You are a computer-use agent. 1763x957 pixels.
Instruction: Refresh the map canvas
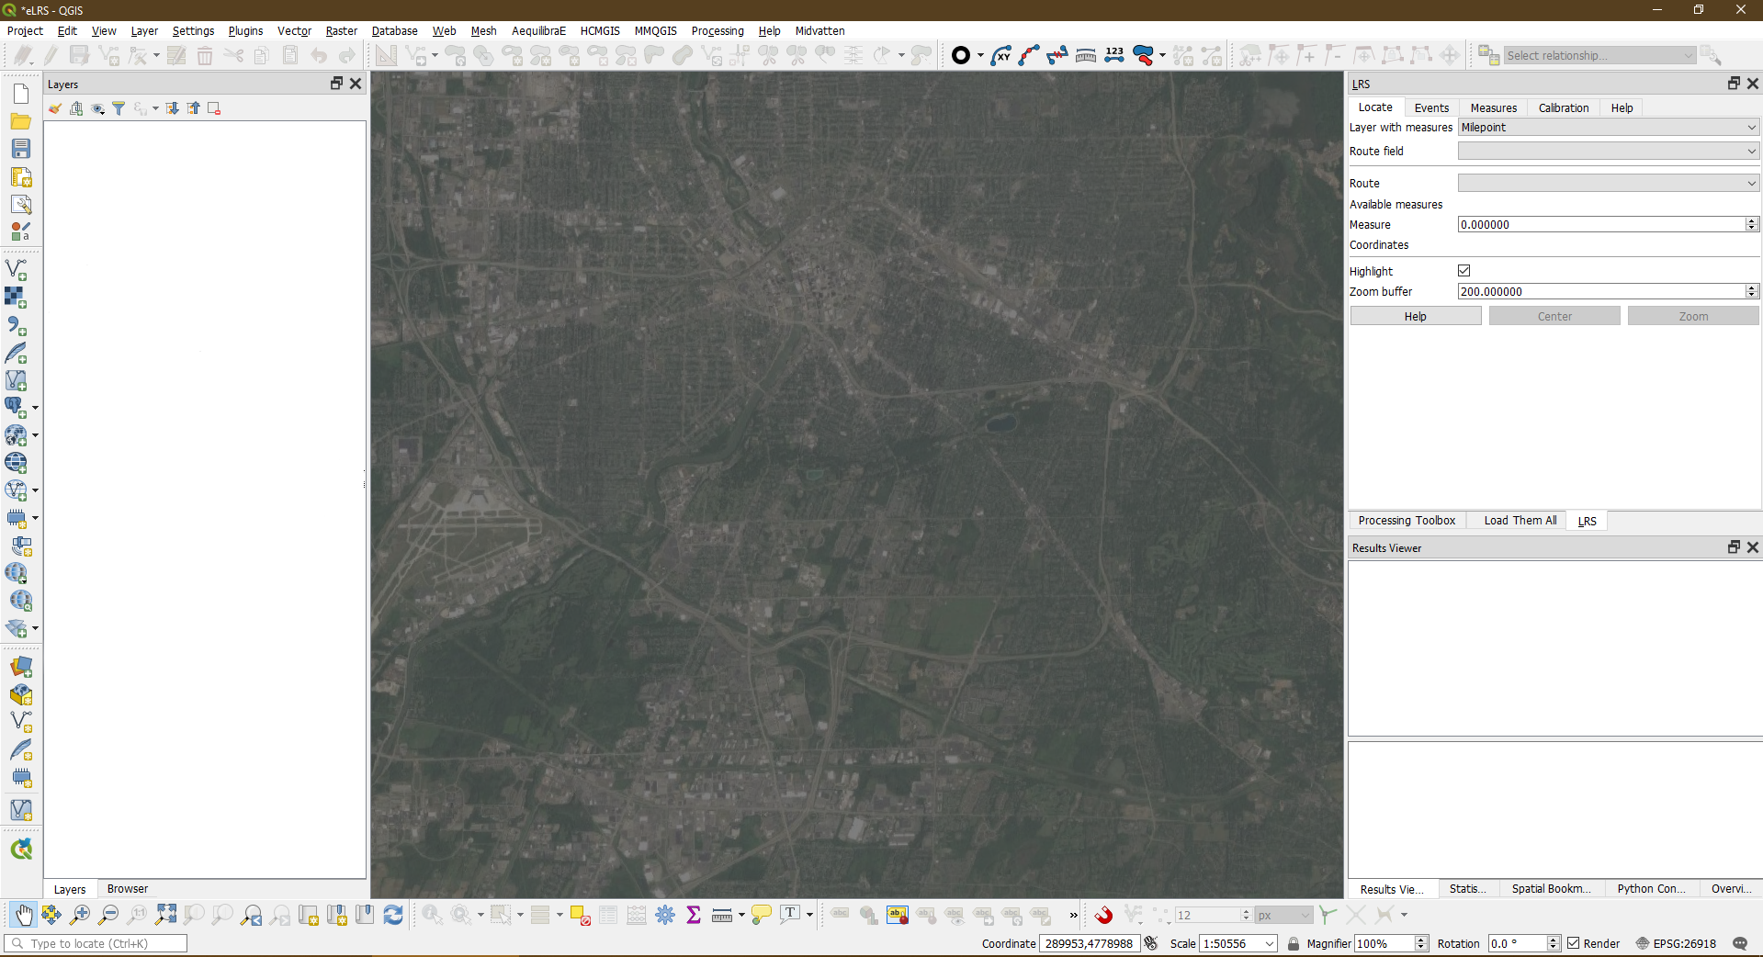[393, 915]
